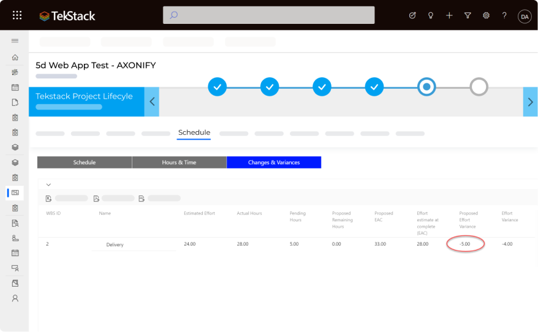
Task: Select the Effort Variance value -4.00
Action: click(x=507, y=244)
